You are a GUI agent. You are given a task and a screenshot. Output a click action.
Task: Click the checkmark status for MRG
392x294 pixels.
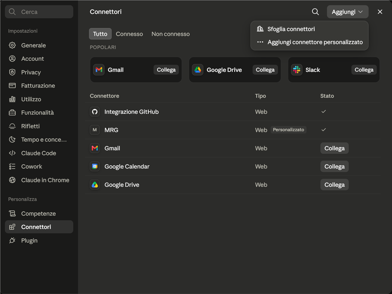(x=324, y=130)
